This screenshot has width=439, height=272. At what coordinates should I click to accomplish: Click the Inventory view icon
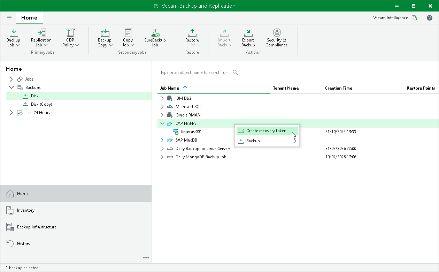point(10,210)
